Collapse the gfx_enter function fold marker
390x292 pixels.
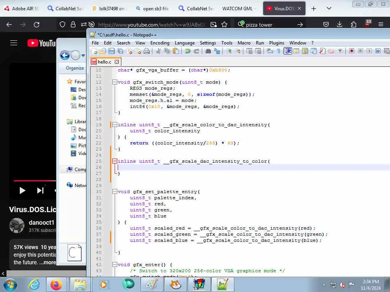tap(115, 265)
